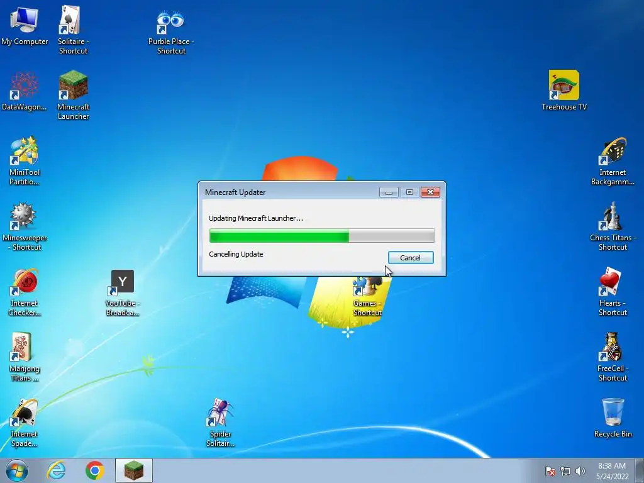Select the Minecraft Launcher desktop icon
The image size is (644, 483).
(x=73, y=96)
